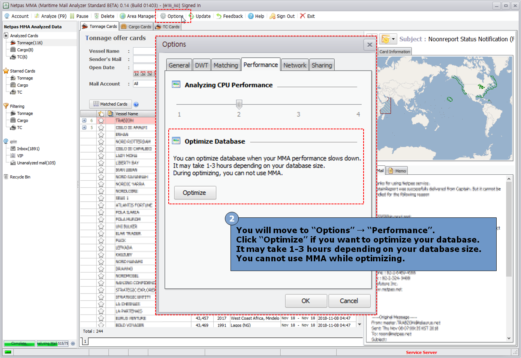This screenshot has width=521, height=358.
Task: Switch to the DWT options tab
Action: point(202,65)
